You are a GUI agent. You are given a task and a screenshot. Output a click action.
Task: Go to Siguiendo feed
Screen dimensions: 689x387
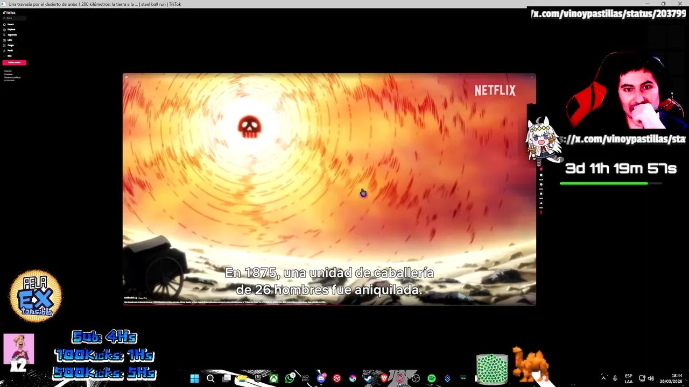(10, 35)
